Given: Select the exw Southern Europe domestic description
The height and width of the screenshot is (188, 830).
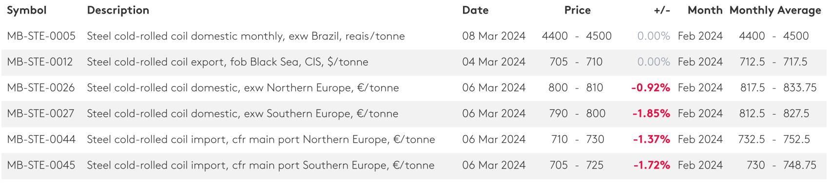Looking at the screenshot, I should (243, 114).
